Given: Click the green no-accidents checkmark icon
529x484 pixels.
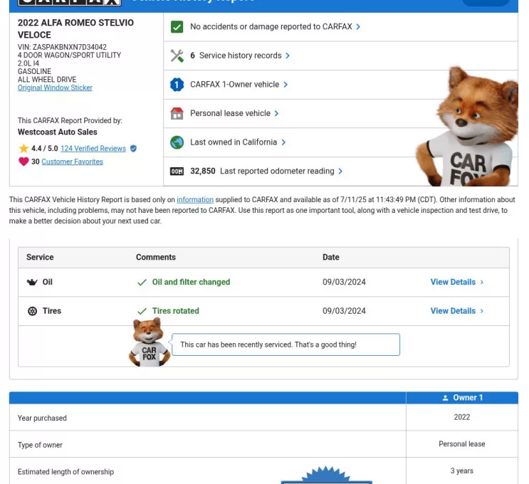Looking at the screenshot, I should point(177,27).
